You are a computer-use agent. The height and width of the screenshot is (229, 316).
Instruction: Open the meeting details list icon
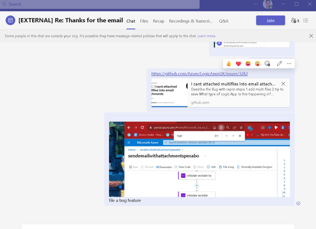pyautogui.click(x=306, y=21)
